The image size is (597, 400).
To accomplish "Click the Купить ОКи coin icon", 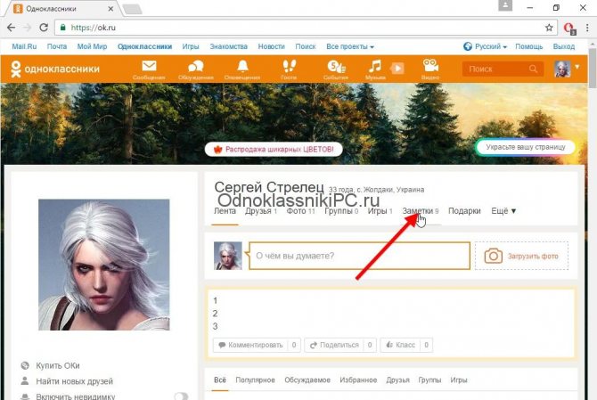I will [x=25, y=365].
